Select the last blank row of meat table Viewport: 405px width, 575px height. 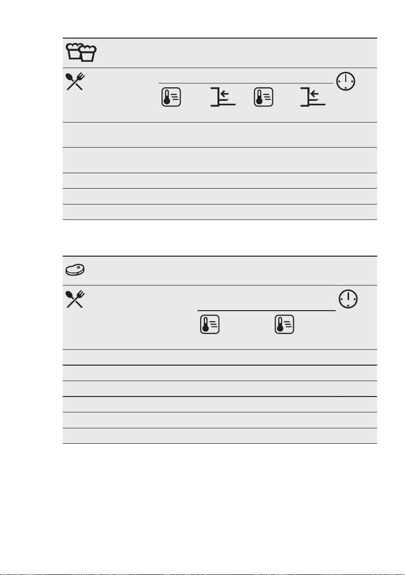pos(219,436)
